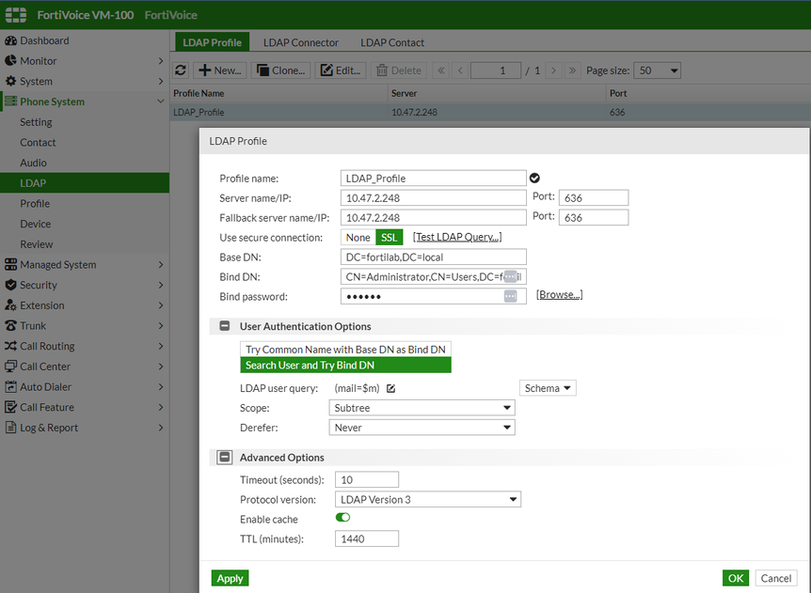Collapse the User Authentication Options section
Viewport: 811px width, 593px height.
pos(225,326)
